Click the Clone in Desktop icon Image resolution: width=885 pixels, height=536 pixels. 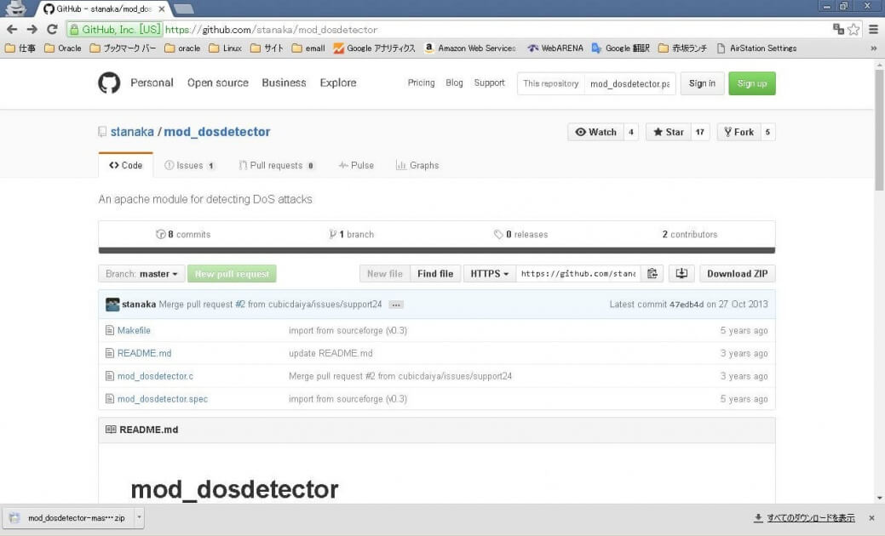[681, 272]
